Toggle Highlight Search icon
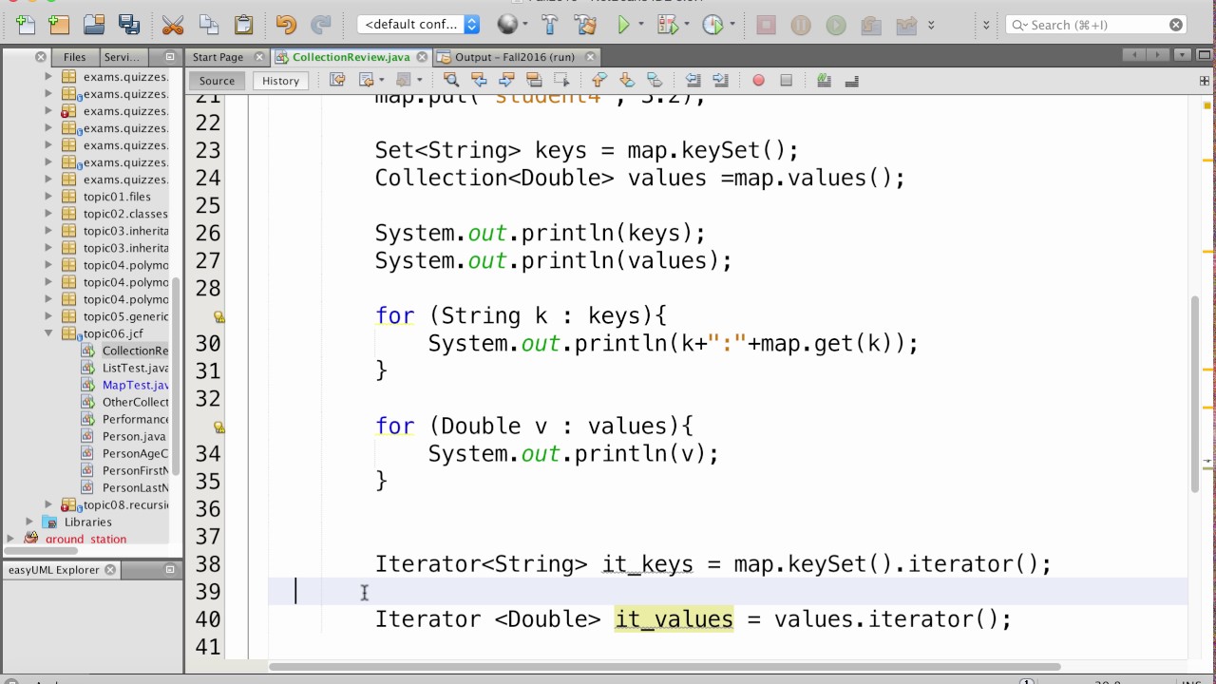Viewport: 1216px width, 684px height. (534, 81)
